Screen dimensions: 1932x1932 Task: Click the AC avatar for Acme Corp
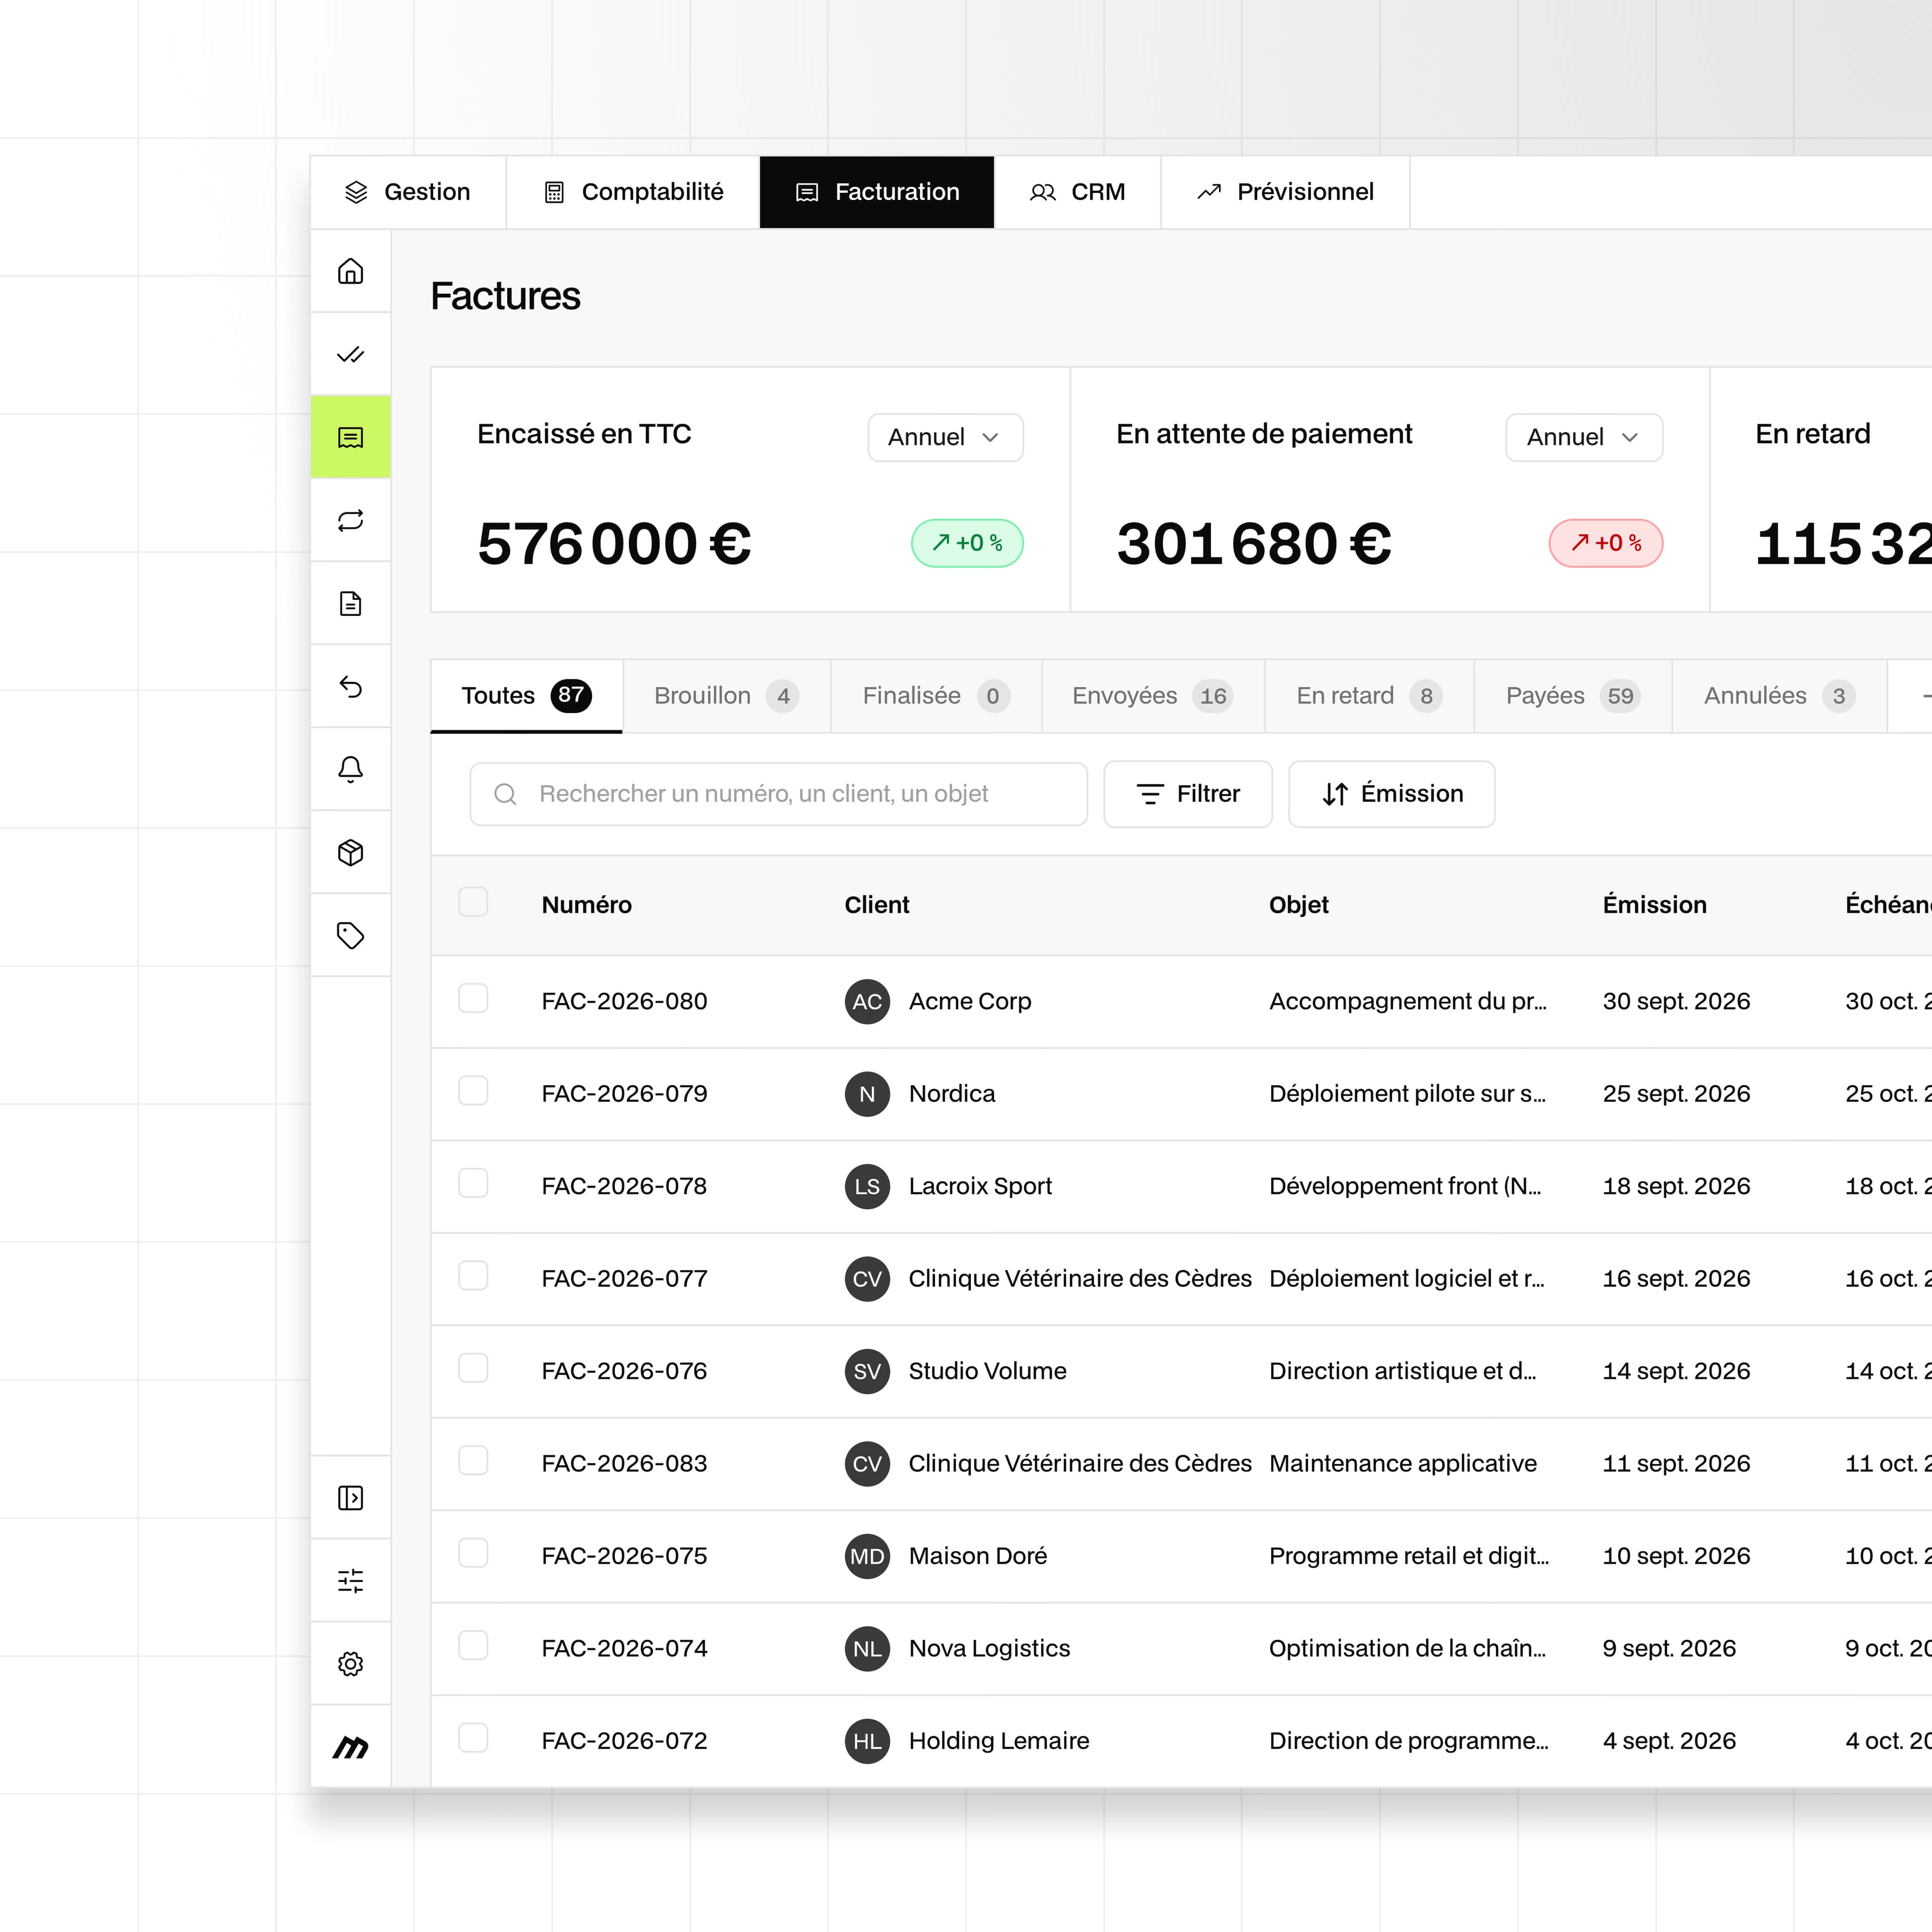point(867,1001)
